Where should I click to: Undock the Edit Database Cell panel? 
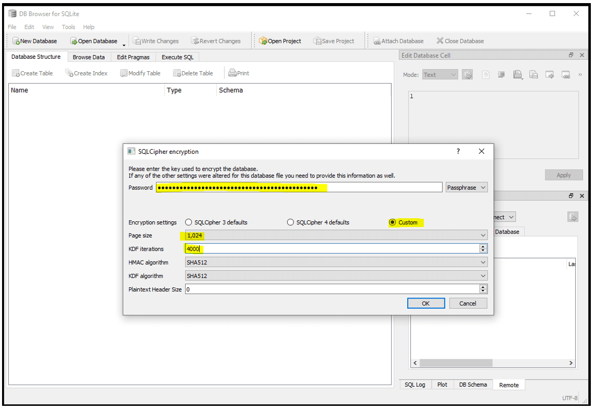point(571,55)
